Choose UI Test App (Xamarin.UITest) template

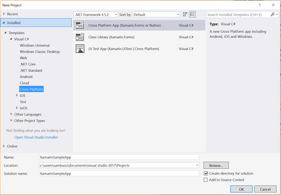tap(139, 49)
